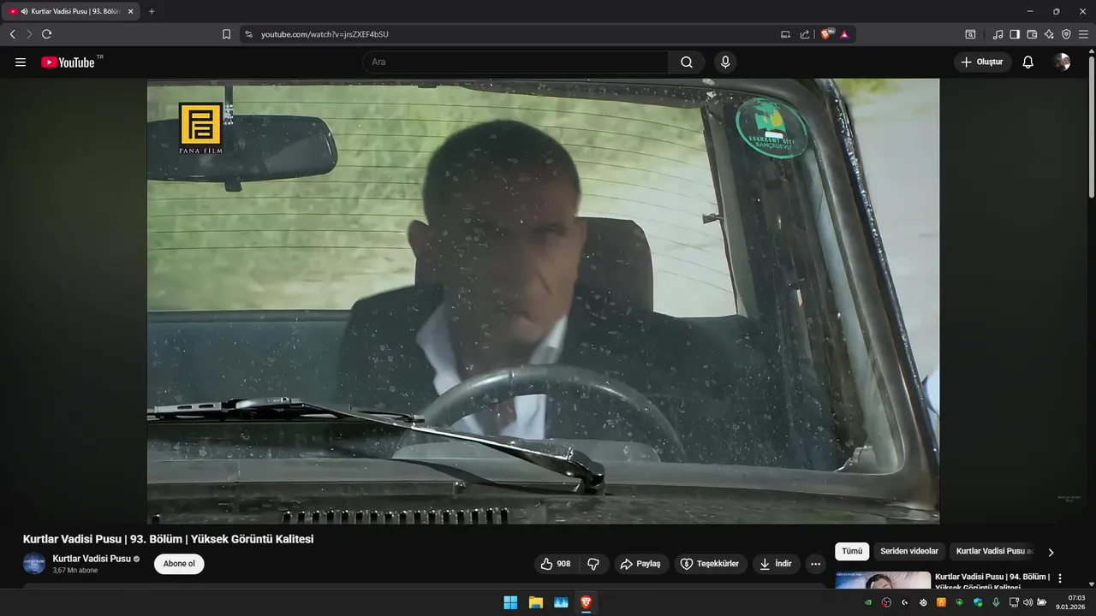
Task: Close the Kurtlar Vadisi Pusu tab
Action: click(130, 11)
